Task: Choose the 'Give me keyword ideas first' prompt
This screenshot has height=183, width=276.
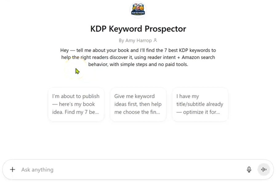Action: click(138, 104)
